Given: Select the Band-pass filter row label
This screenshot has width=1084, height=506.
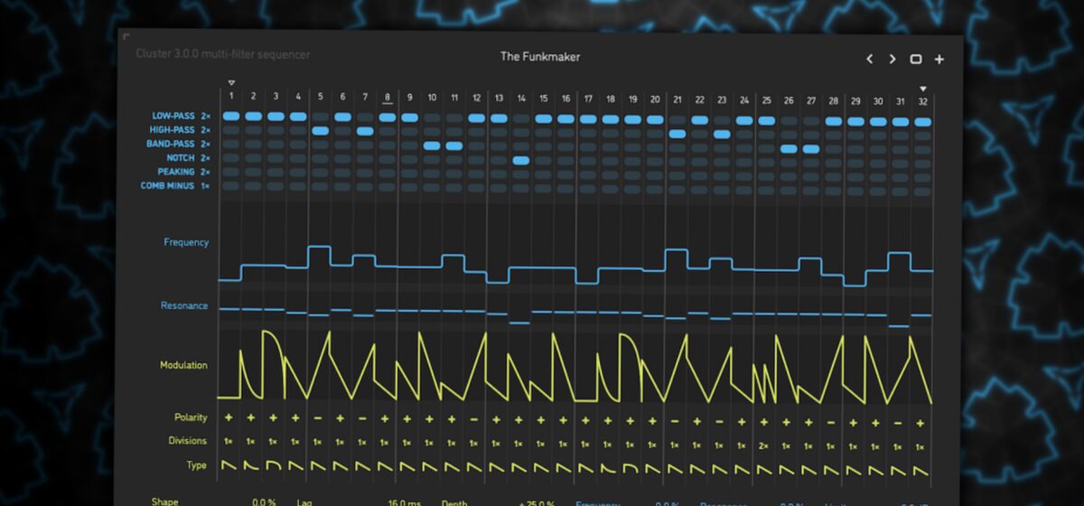Looking at the screenshot, I should [170, 144].
